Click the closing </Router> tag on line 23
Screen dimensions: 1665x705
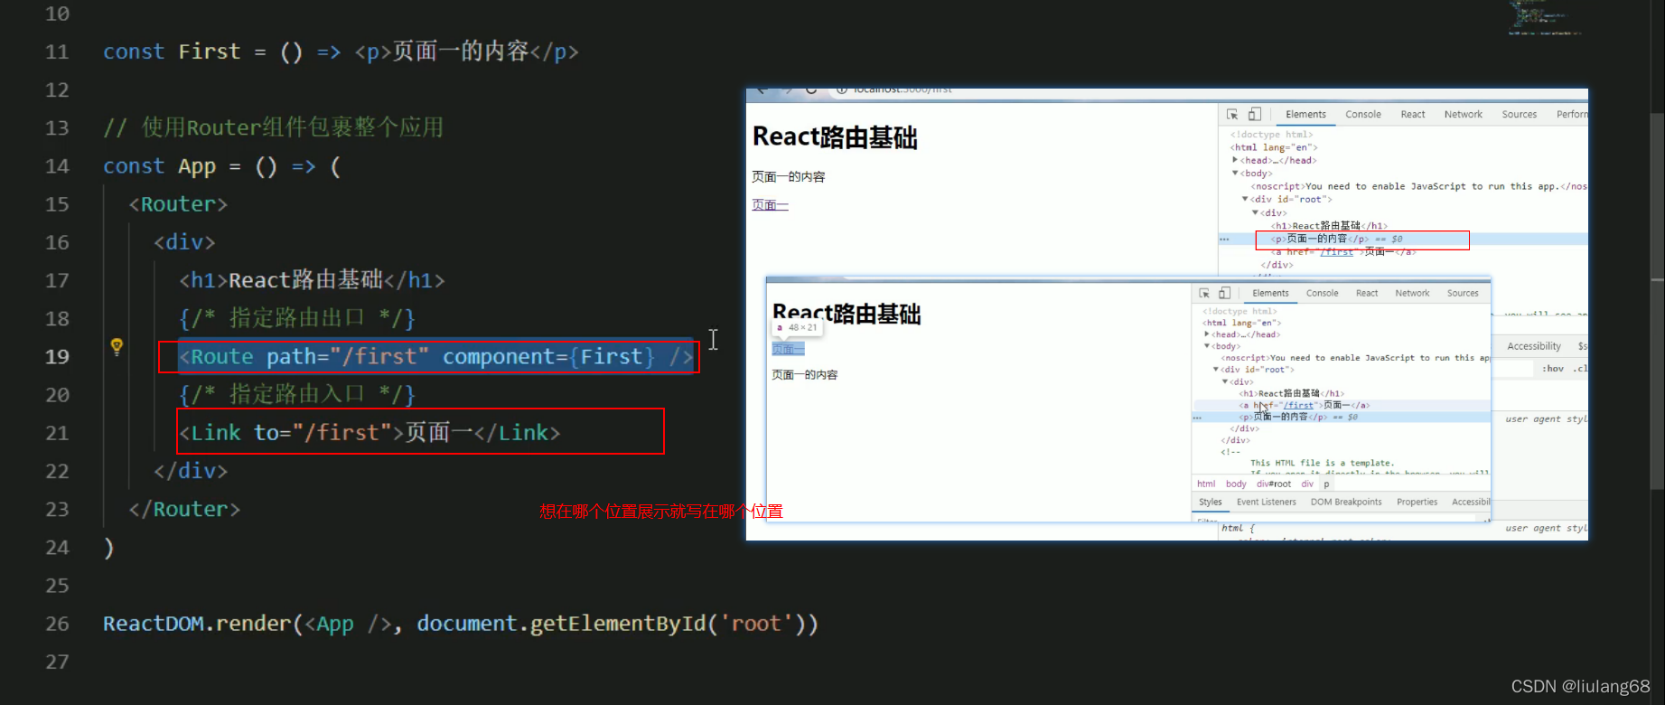tap(184, 509)
